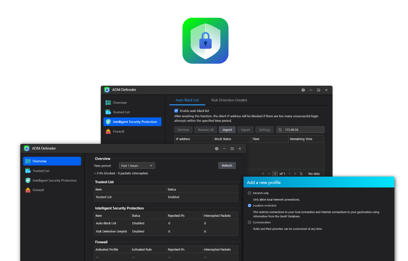The width and height of the screenshot is (408, 261).
Task: Select the Intranet only radio option
Action: (x=250, y=193)
